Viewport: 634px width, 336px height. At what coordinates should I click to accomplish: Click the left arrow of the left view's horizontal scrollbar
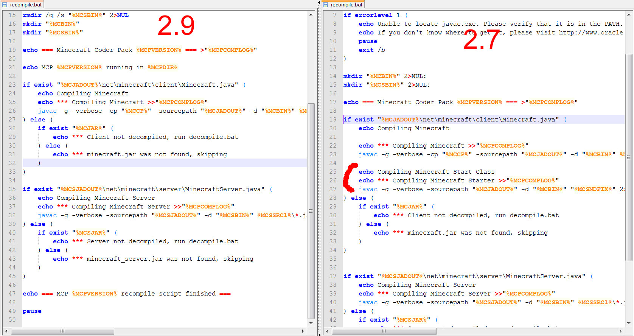click(6, 331)
